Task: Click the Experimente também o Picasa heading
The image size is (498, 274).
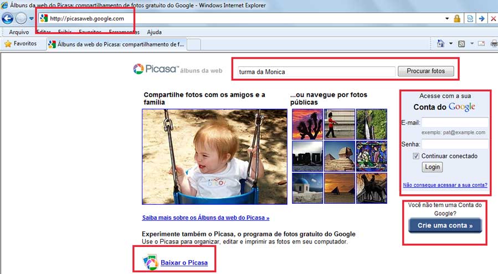Action: 249,234
